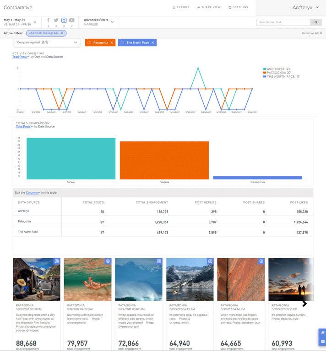Select the Arc'teryx table row label
The height and width of the screenshot is (351, 326).
tap(23, 211)
